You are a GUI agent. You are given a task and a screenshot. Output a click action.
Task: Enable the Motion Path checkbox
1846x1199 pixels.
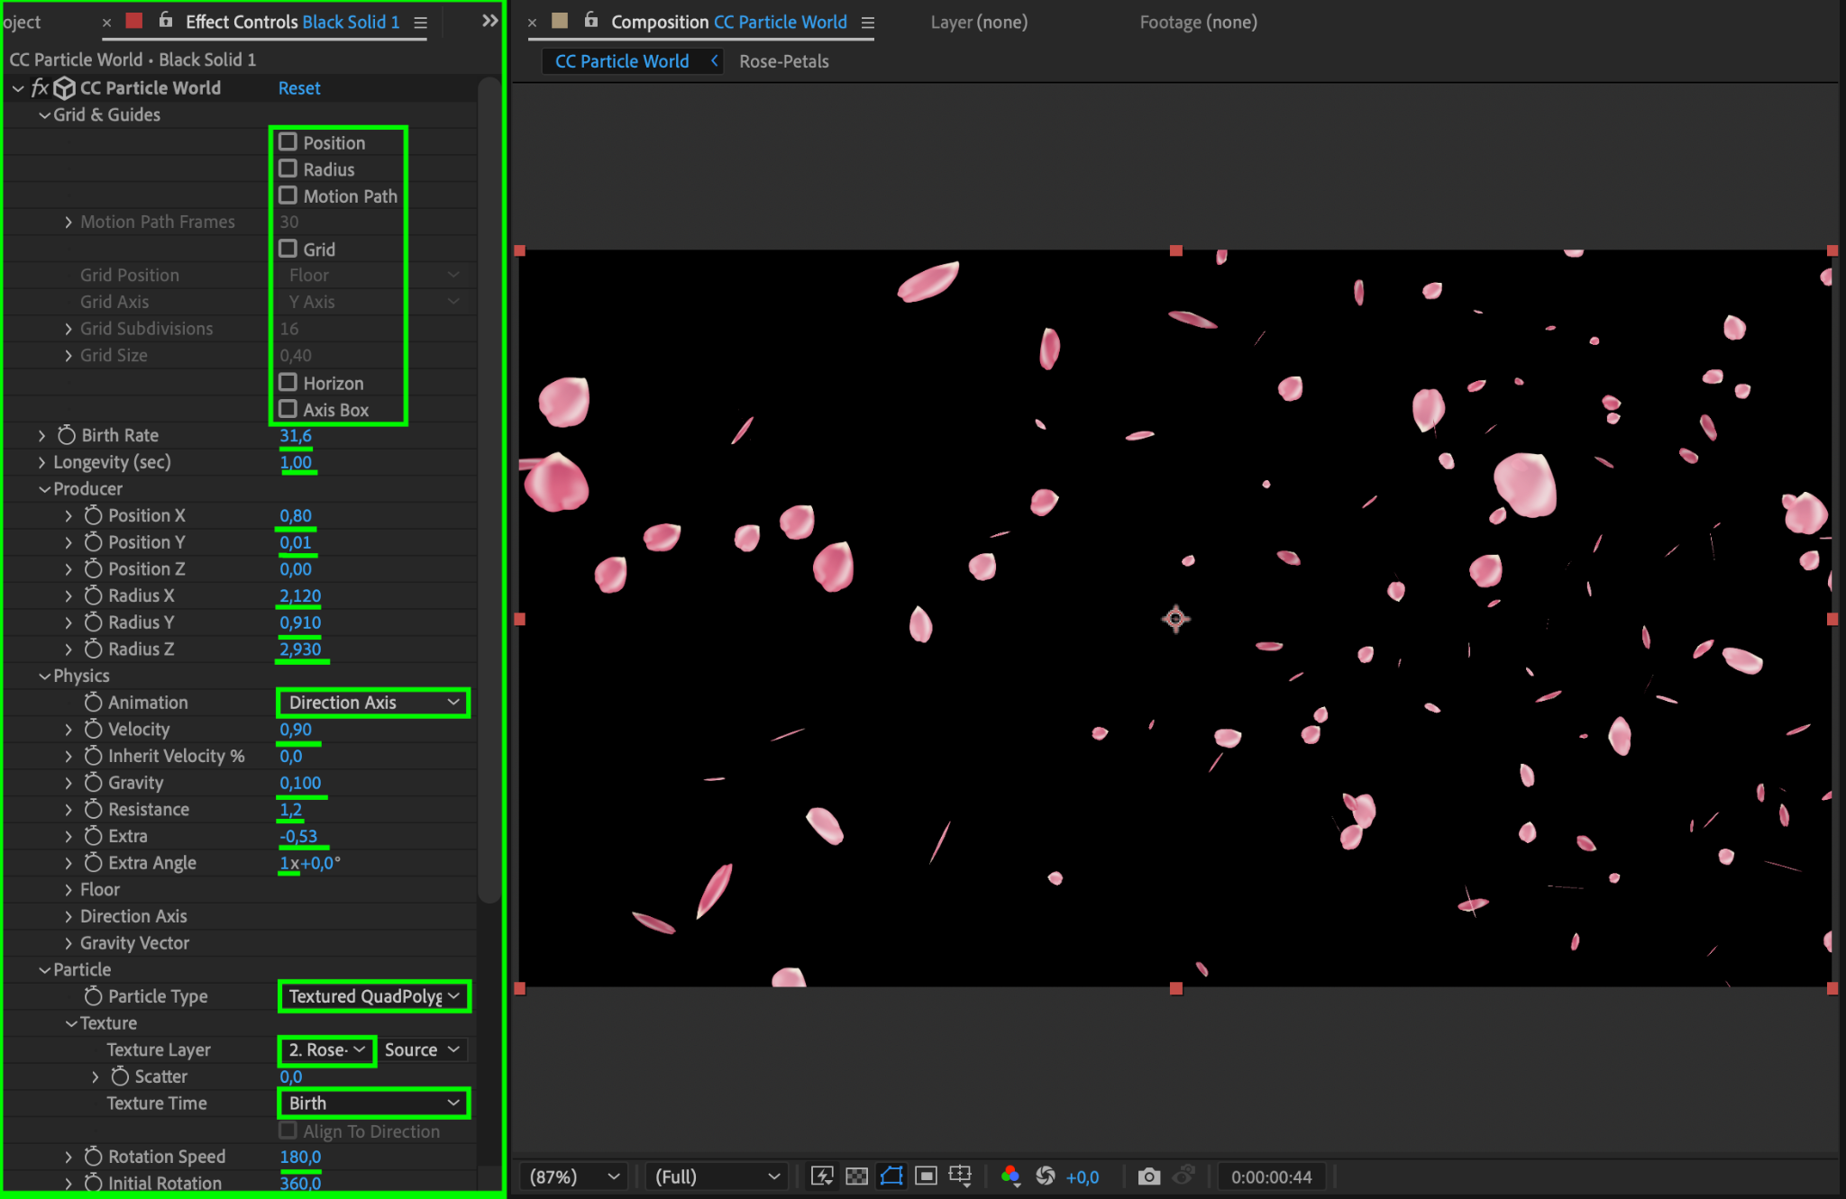coord(288,195)
